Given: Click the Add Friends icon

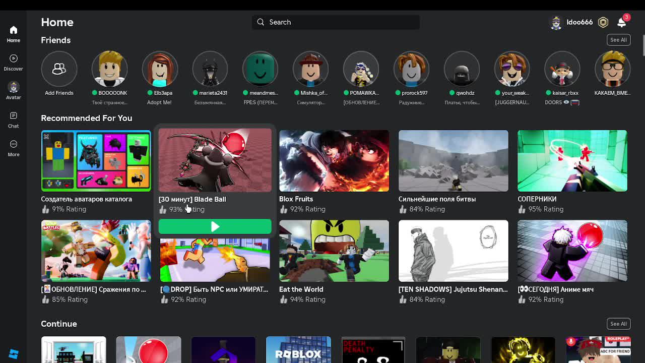Looking at the screenshot, I should click(59, 69).
